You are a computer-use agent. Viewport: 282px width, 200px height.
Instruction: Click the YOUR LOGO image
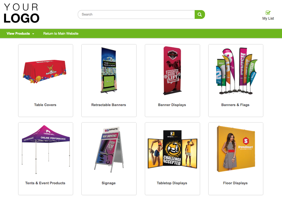tap(22, 13)
